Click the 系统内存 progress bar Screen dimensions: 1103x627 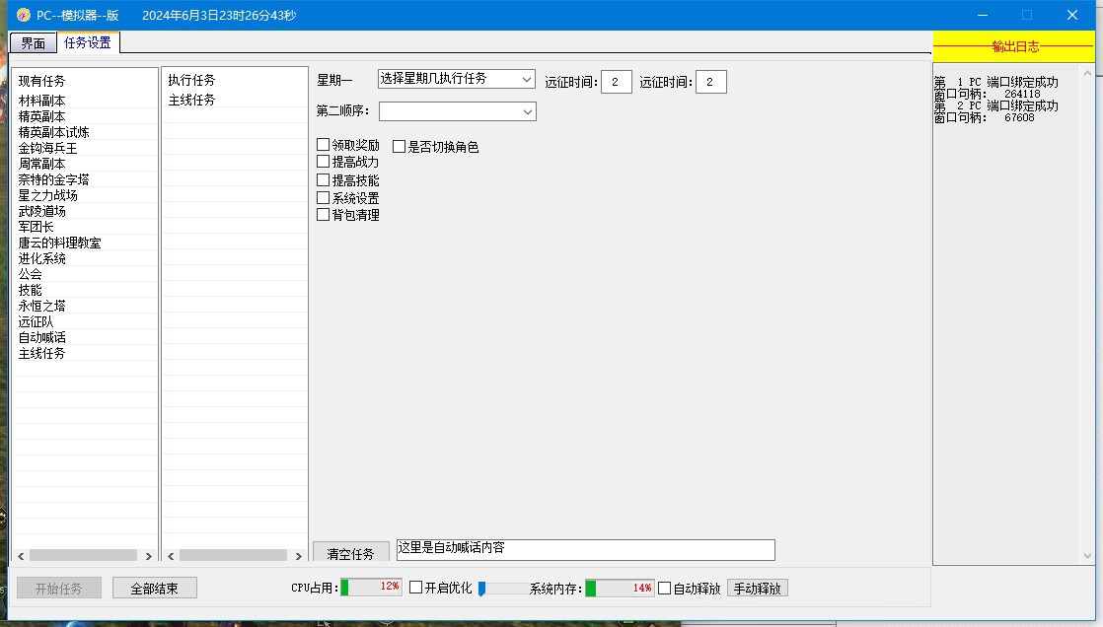click(620, 589)
